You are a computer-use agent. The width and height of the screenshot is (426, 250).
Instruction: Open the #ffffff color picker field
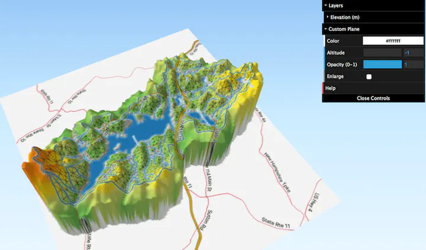393,41
